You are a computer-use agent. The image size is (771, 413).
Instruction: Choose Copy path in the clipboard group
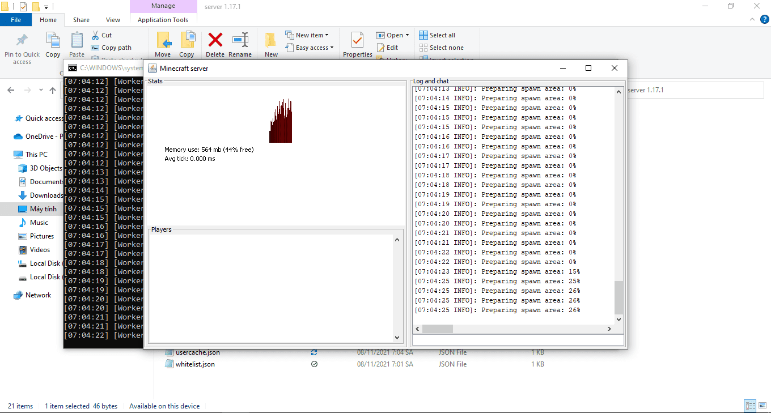point(111,48)
